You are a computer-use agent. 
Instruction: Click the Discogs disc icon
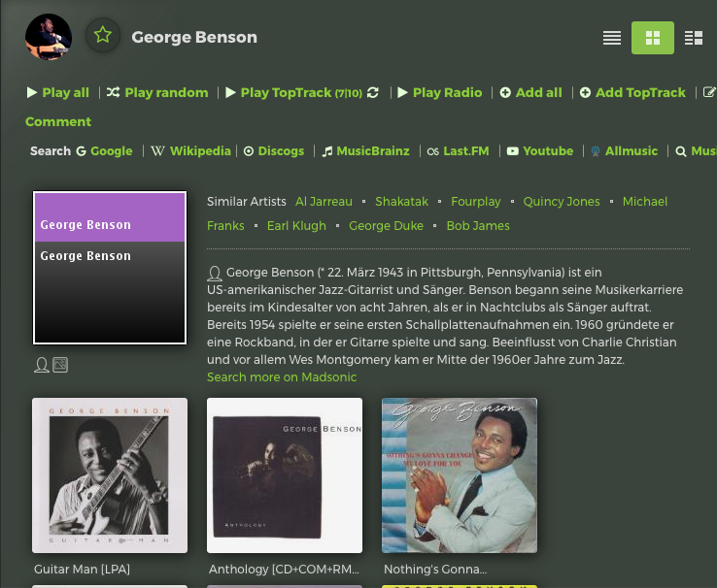249,151
